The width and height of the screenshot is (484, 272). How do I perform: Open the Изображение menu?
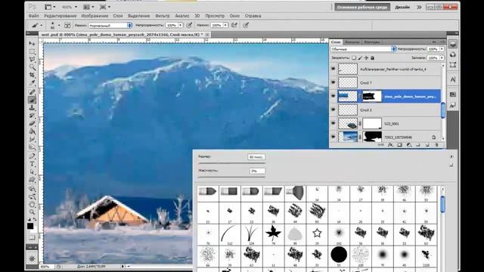coord(95,16)
